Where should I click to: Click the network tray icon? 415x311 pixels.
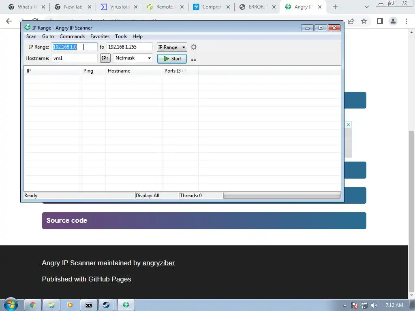click(364, 305)
